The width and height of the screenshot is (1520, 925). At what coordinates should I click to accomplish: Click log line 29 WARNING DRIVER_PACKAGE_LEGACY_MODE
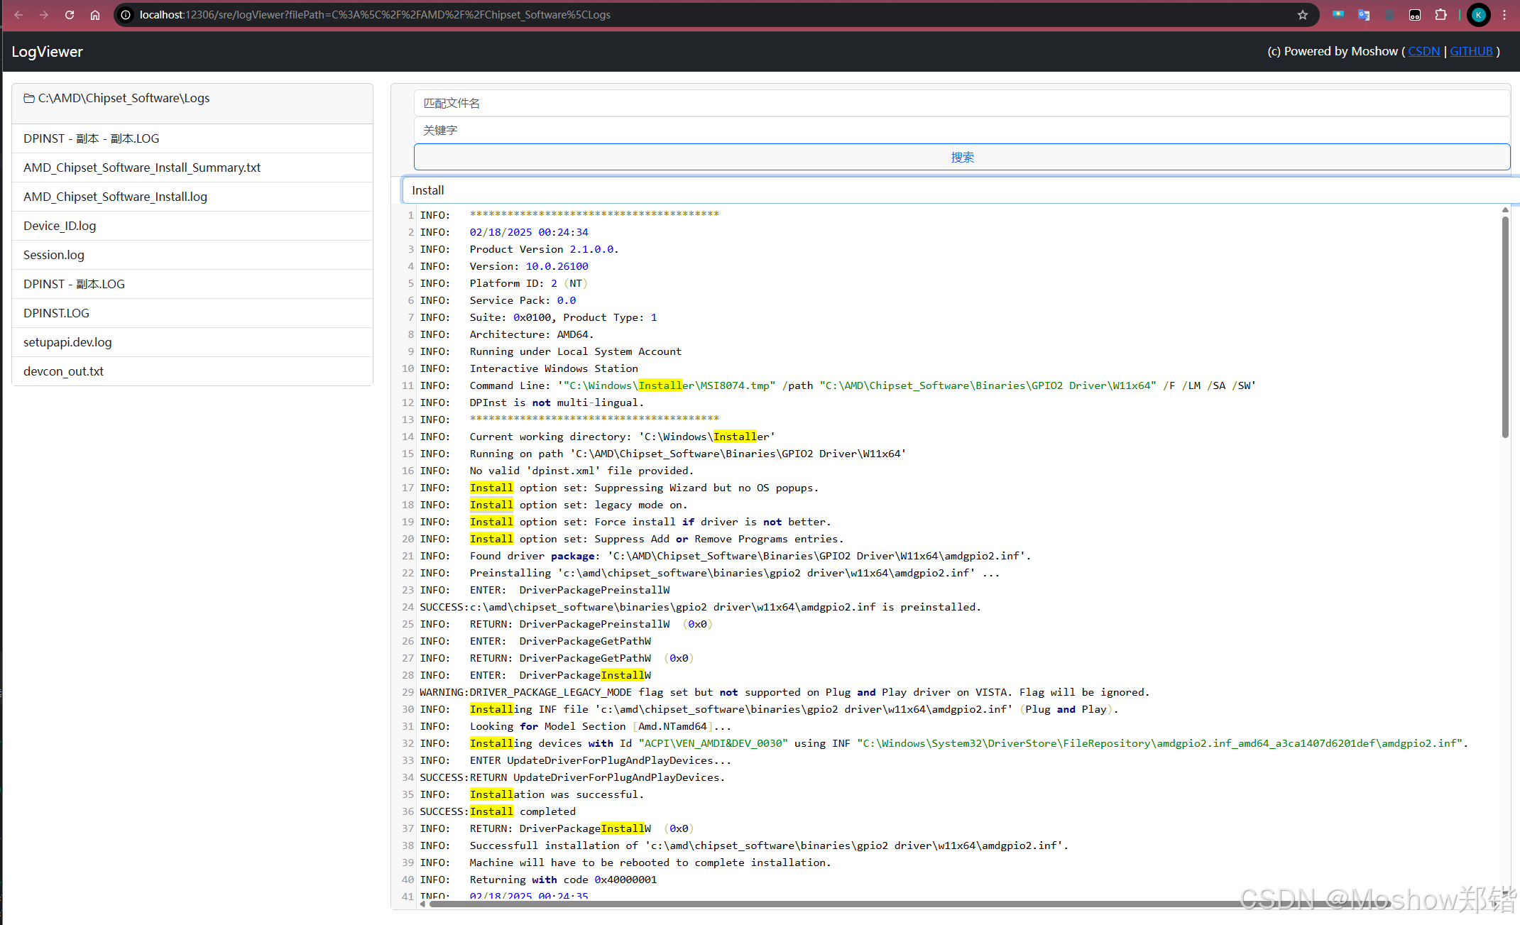(784, 692)
